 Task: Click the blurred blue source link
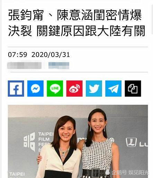(x=59, y=66)
